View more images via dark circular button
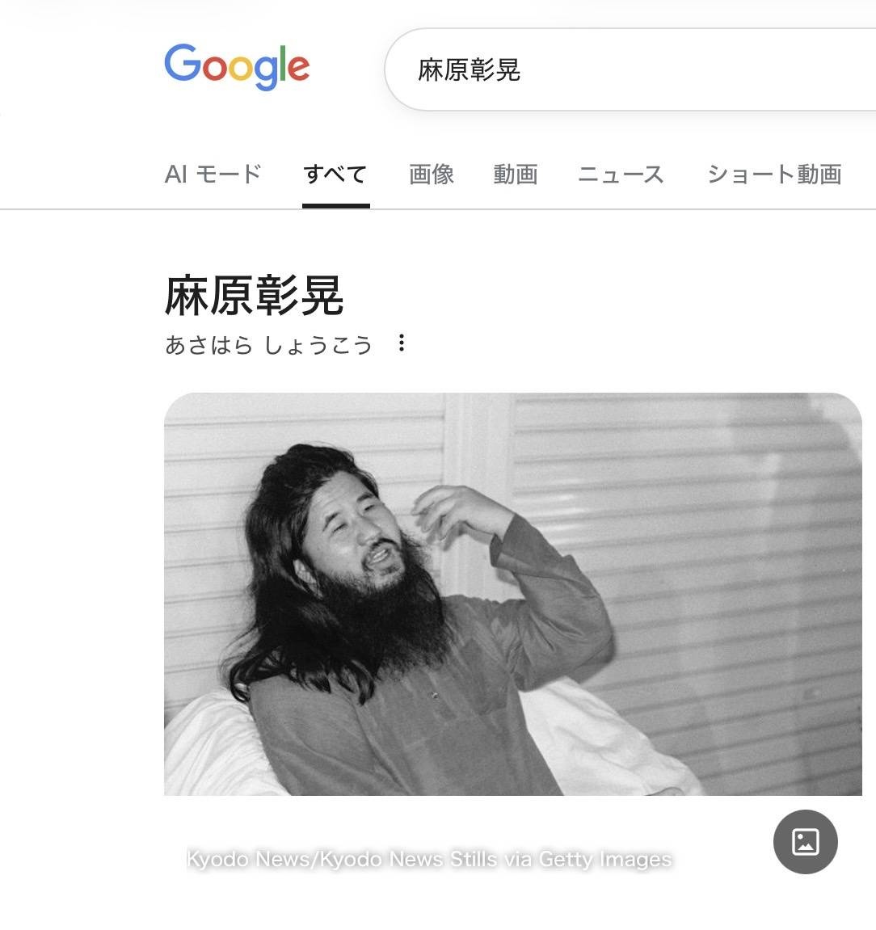 click(805, 842)
